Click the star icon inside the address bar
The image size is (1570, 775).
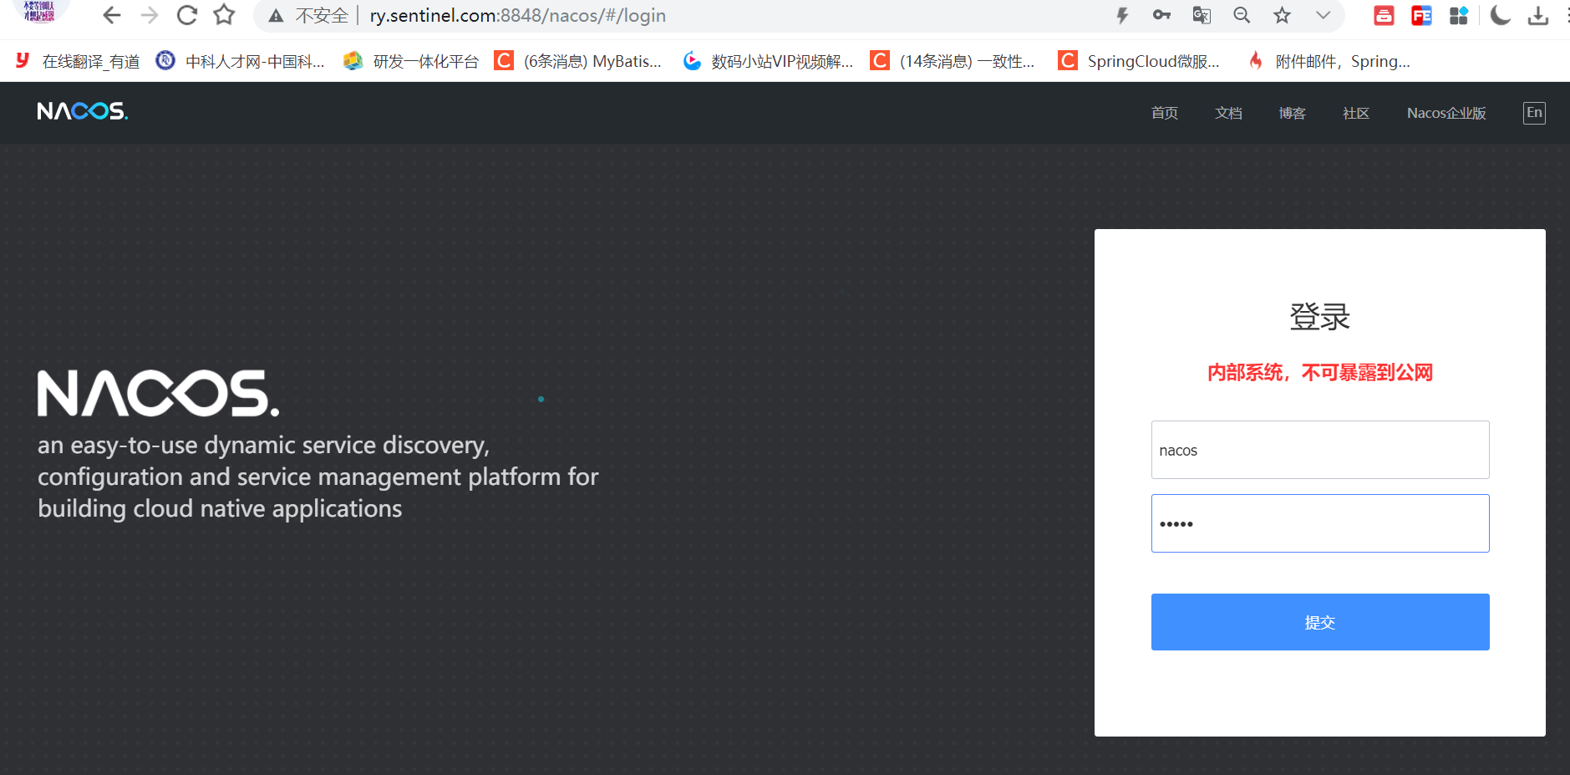pos(1283,15)
